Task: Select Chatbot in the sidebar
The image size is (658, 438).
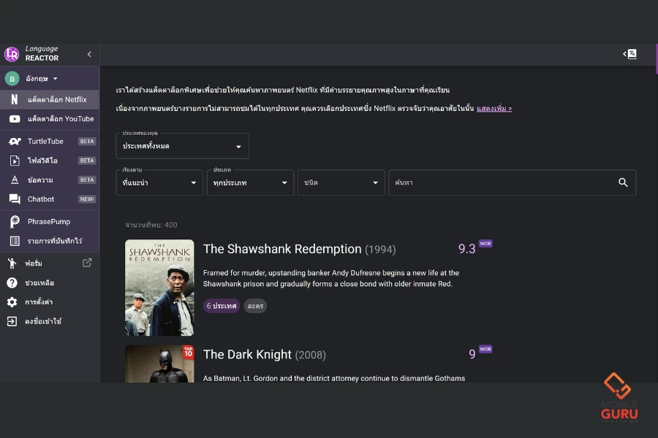Action: [x=50, y=199]
